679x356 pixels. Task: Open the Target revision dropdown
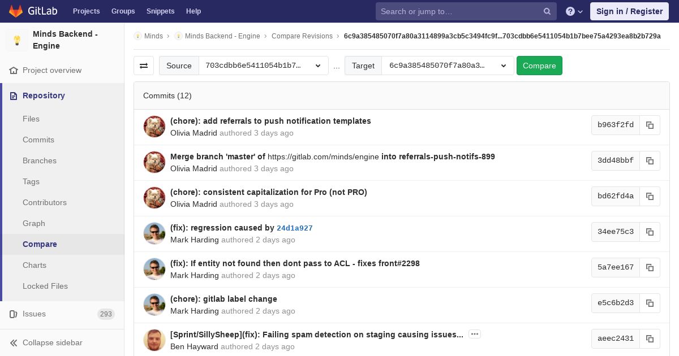point(448,66)
